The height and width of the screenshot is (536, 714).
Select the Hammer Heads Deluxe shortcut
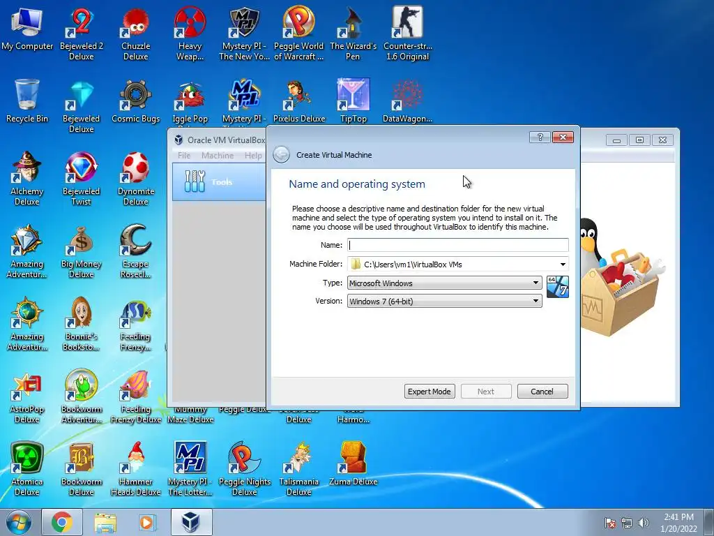[x=136, y=468]
